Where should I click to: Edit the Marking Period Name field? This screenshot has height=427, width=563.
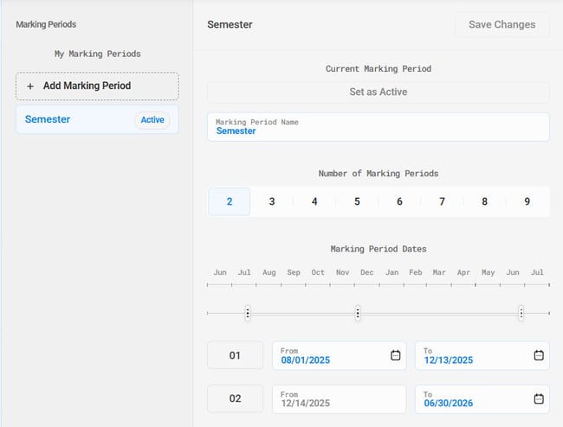click(x=378, y=127)
